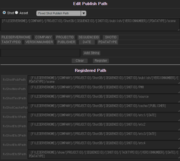Viewport: 180px width, 161px height.
Task: Open the Fixed Shot Publish Path dropdown
Action: pos(58,13)
